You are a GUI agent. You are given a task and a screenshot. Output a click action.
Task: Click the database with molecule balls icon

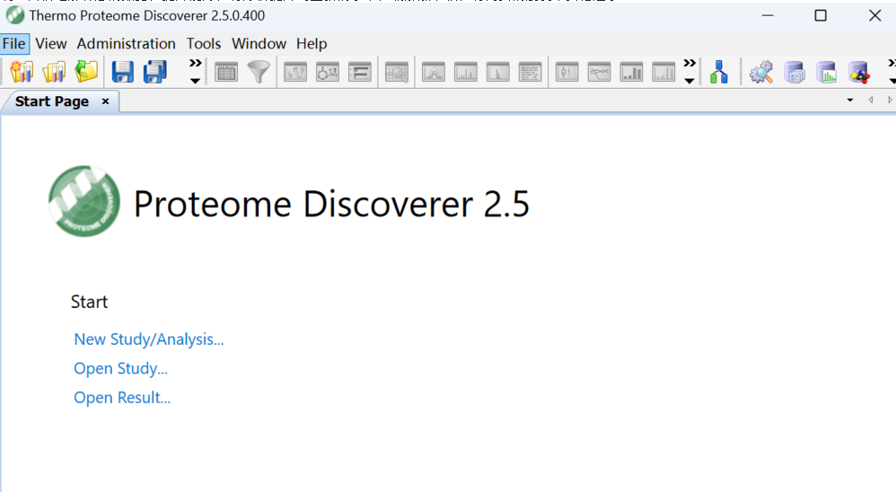click(859, 72)
